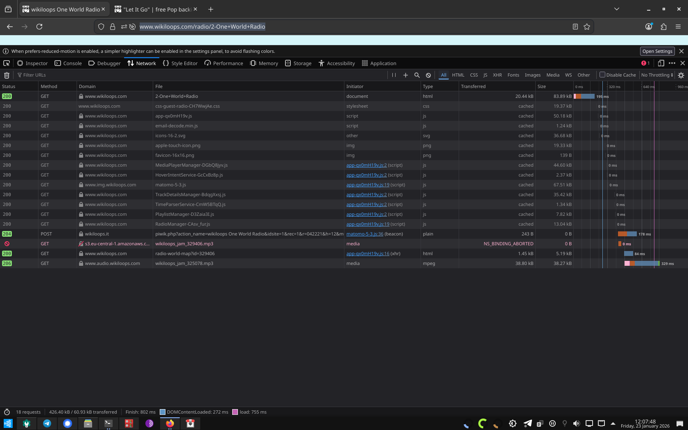Switch to the Console tab

point(68,63)
